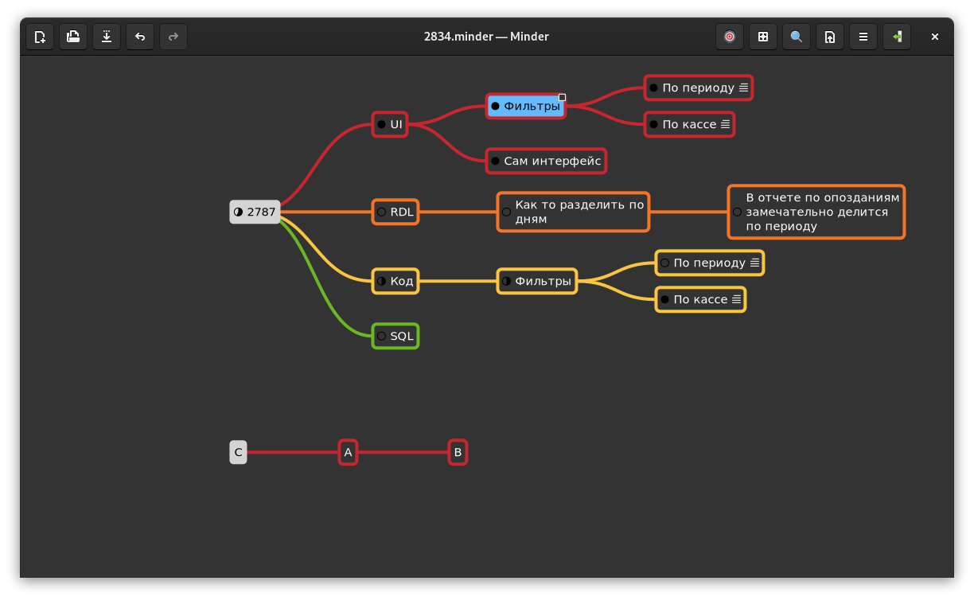Open the note on red По кассе node
Image resolution: width=974 pixels, height=600 pixels.
point(725,124)
